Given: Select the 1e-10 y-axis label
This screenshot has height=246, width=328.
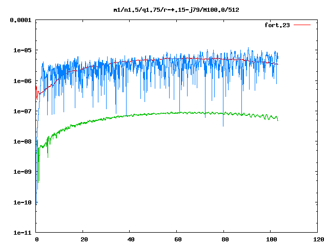Looking at the screenshot, I should (x=22, y=202).
